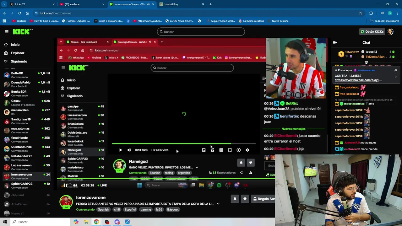The height and width of the screenshot is (226, 402).
Task: Open the haxball.com link in pinned message
Action: [x=358, y=80]
